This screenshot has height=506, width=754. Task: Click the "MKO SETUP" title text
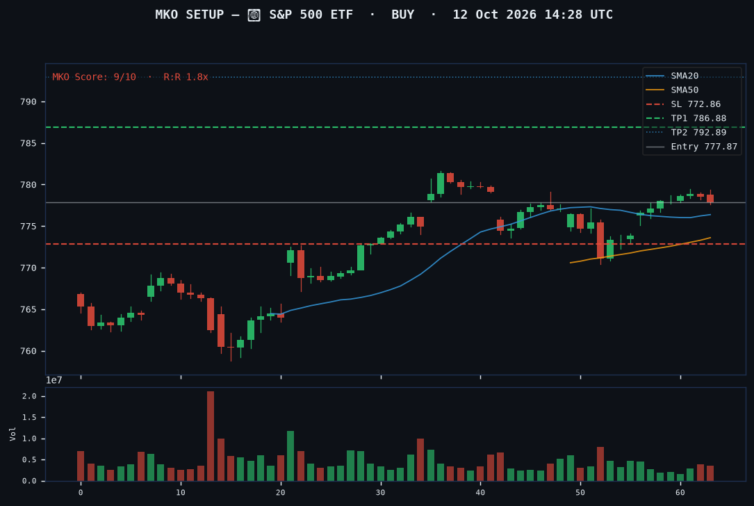click(190, 15)
